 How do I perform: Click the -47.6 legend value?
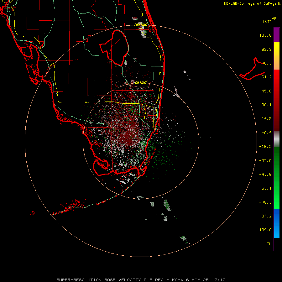265,175
